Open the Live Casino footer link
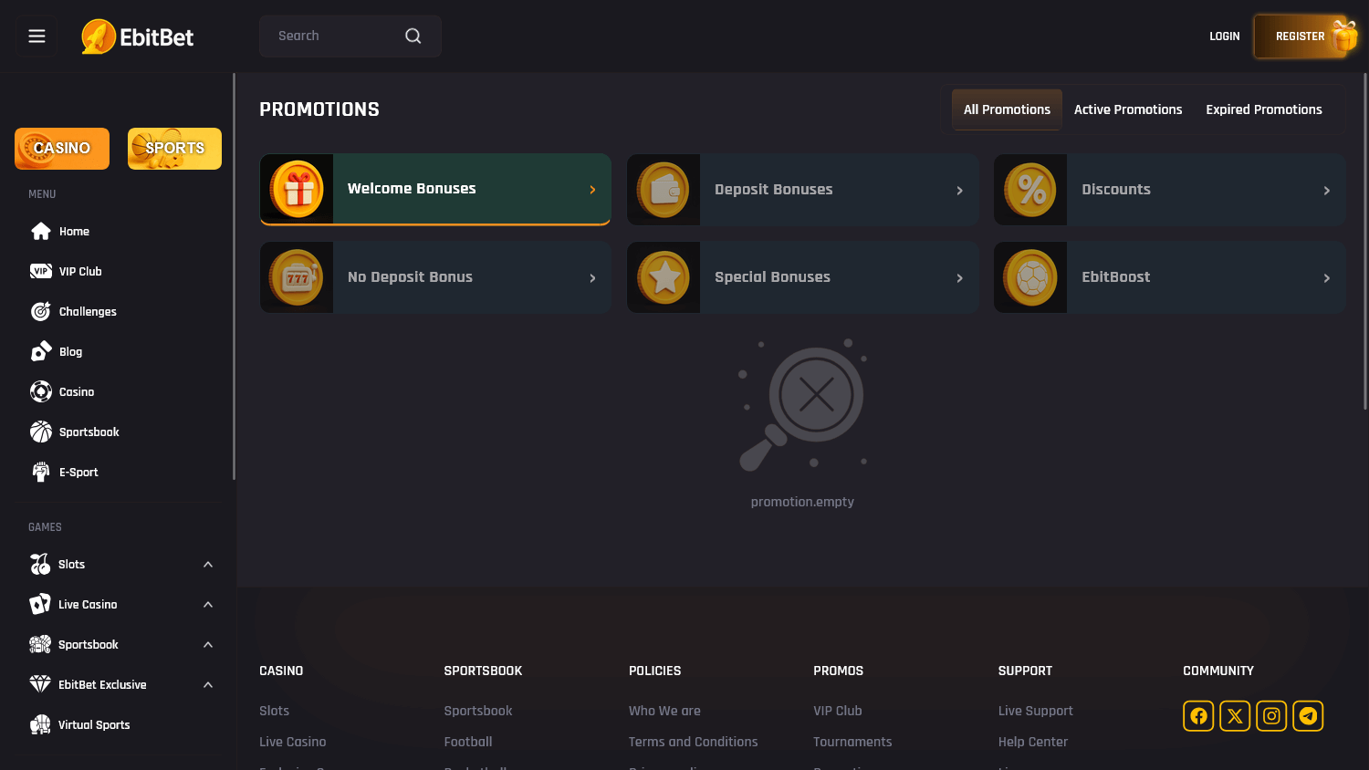This screenshot has width=1369, height=770. (x=293, y=742)
